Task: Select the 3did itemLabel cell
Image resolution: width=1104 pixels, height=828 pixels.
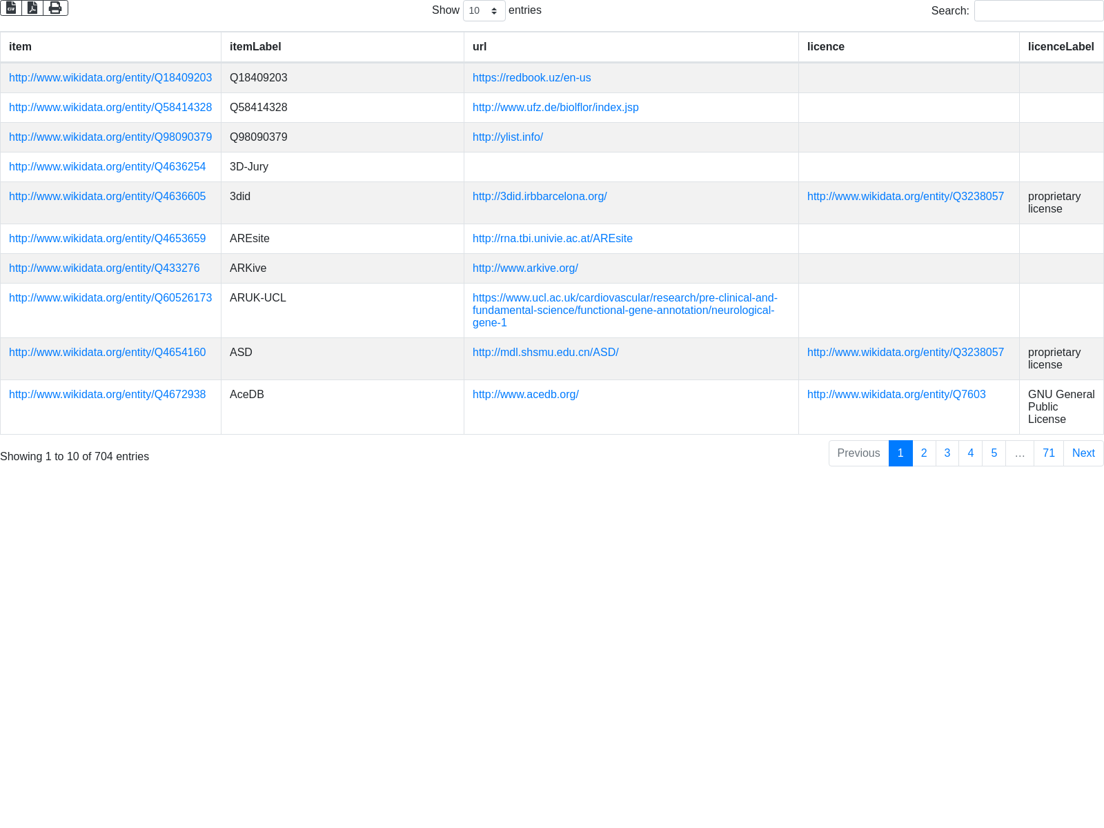Action: click(342, 203)
